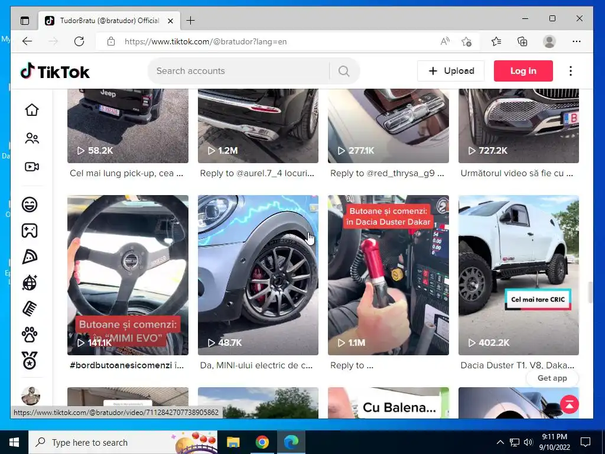Open the Cu Balena video thumbnail
This screenshot has height=454, width=605.
point(388,403)
